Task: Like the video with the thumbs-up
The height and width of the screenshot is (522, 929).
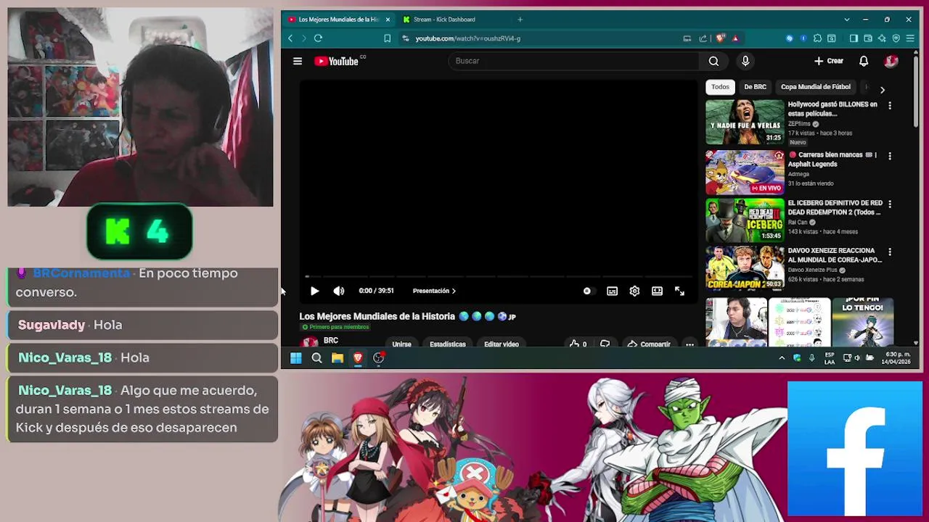Action: click(578, 344)
